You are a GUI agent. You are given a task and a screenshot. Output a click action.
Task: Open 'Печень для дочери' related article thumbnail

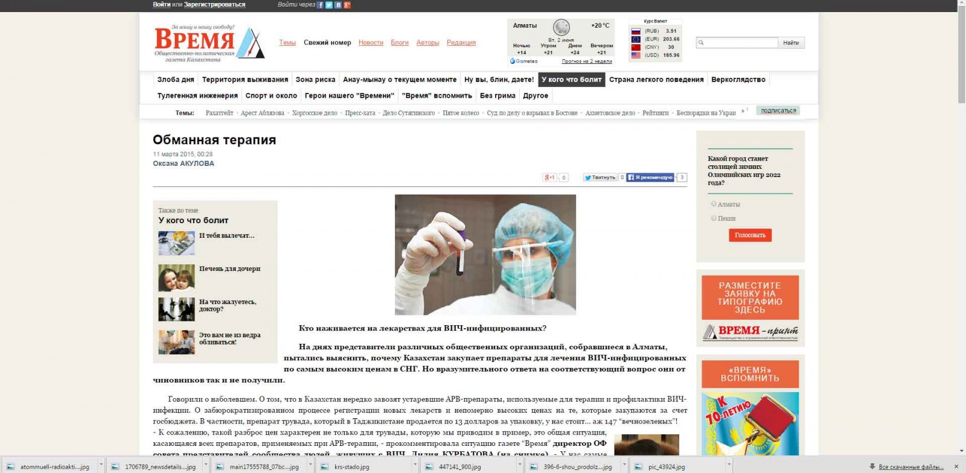176,278
